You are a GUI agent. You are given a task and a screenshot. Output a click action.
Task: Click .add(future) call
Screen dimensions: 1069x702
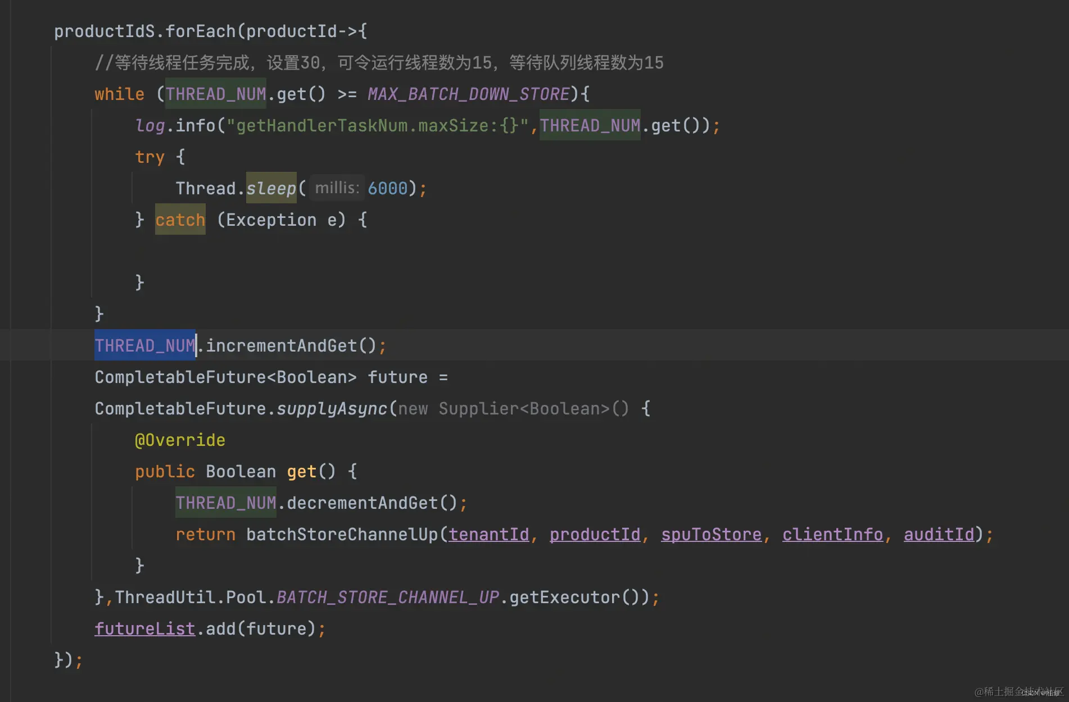256,629
